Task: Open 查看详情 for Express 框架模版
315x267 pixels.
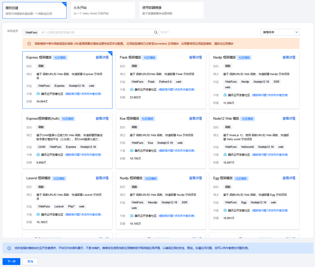Action: pos(102,58)
